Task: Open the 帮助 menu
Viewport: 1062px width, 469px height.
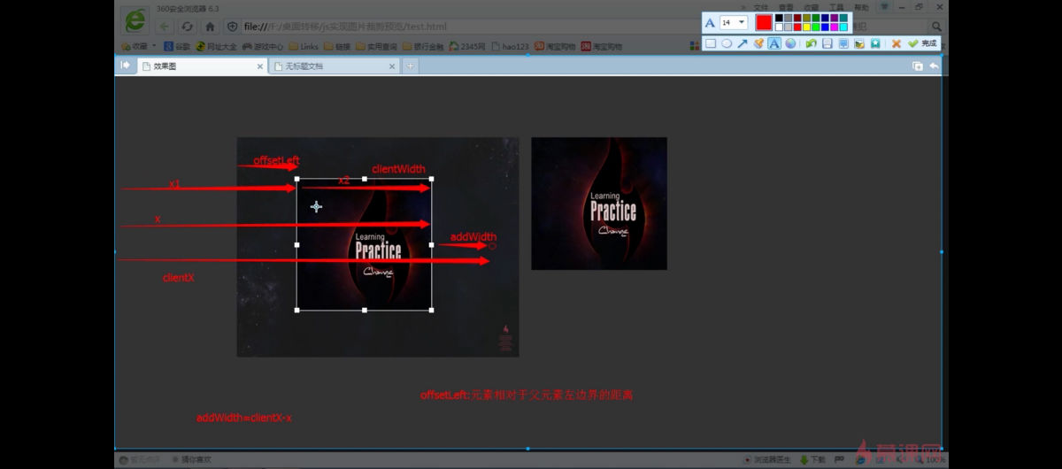Action: point(862,7)
